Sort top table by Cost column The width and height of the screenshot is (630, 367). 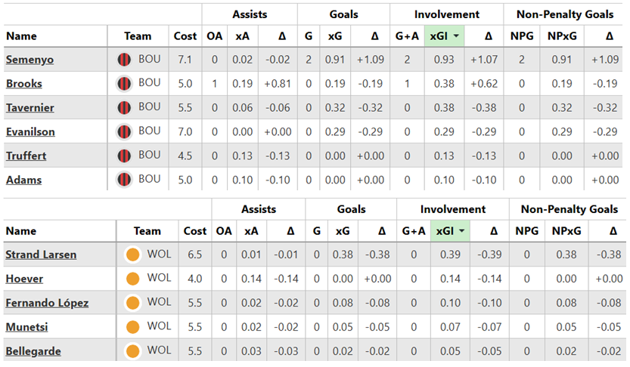186,35
